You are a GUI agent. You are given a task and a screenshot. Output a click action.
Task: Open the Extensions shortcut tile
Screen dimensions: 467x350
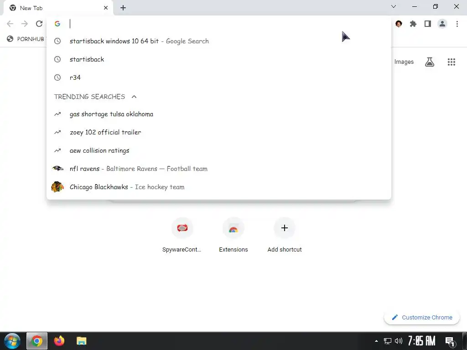233,235
